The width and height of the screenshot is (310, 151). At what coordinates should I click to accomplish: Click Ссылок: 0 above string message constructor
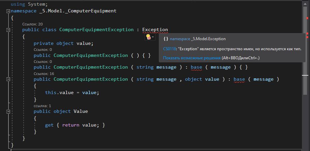(43, 62)
